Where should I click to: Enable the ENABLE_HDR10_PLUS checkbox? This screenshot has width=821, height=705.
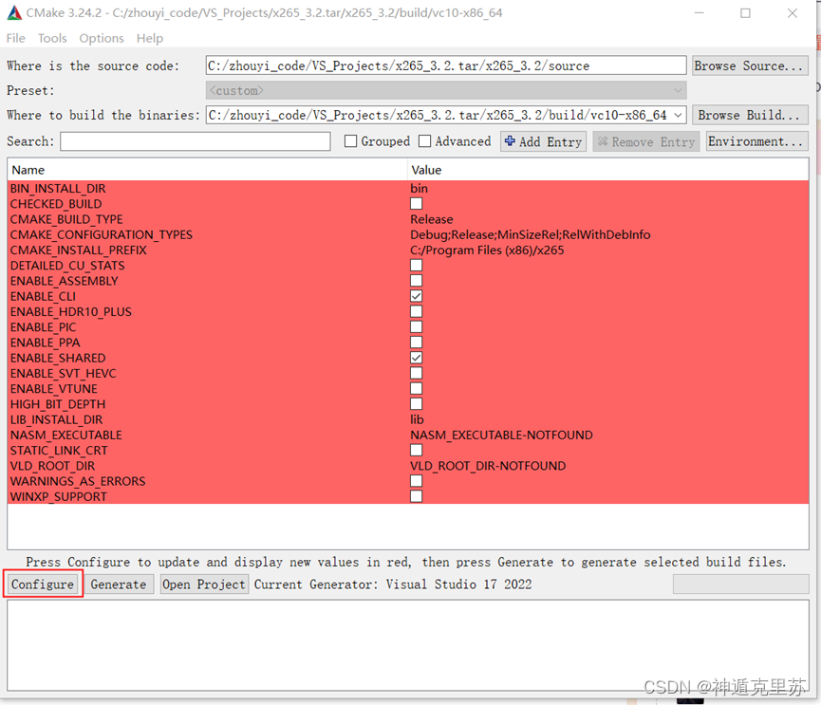(x=417, y=311)
